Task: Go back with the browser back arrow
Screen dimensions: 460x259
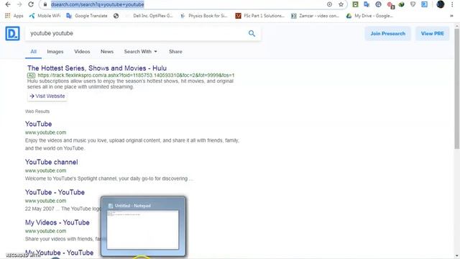Action: 8,4
